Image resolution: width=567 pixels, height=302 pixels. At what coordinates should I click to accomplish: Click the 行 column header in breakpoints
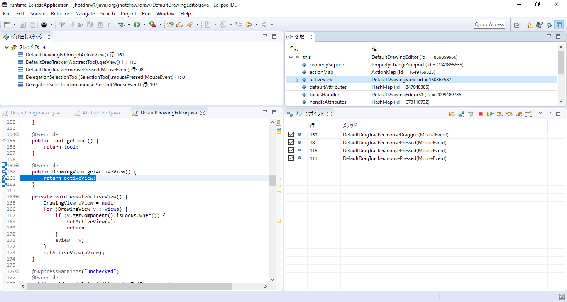(323, 125)
